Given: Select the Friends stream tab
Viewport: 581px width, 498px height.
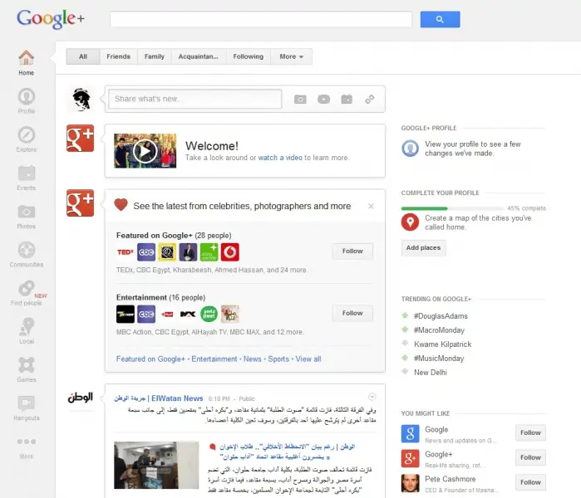Looking at the screenshot, I should pos(118,56).
